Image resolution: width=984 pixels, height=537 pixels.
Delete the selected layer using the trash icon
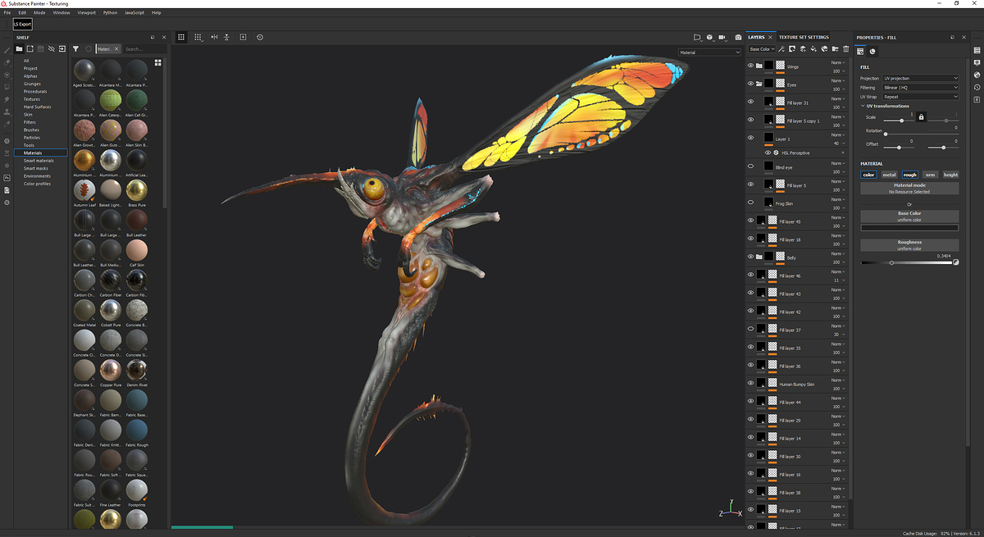[x=845, y=50]
